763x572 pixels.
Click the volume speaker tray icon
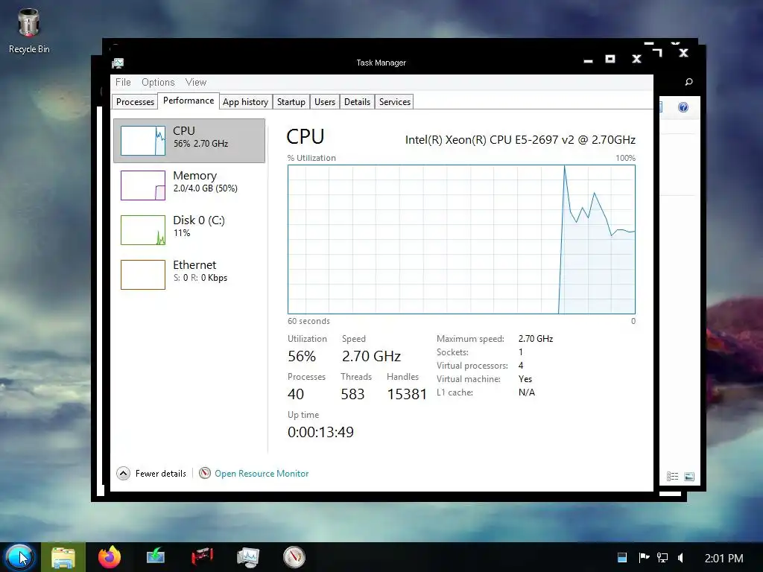[680, 558]
